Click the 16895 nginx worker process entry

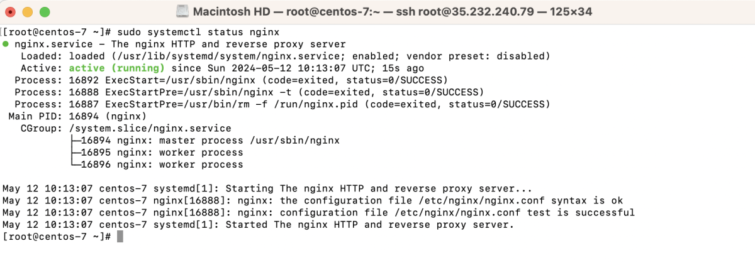click(x=158, y=152)
